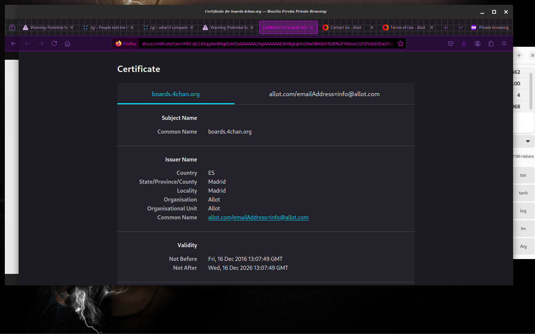Reload the certificate page
Screen dimensions: 535x334
pyautogui.click(x=54, y=43)
